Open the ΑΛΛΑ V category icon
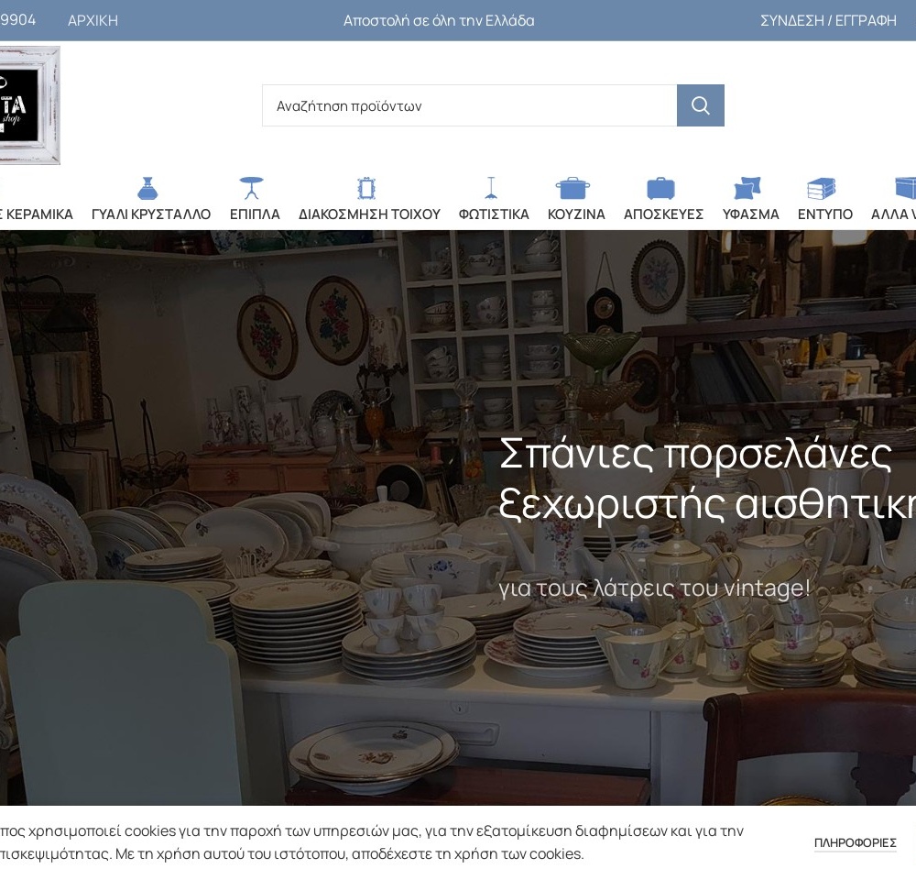Viewport: 916px width, 880px height. (x=905, y=188)
